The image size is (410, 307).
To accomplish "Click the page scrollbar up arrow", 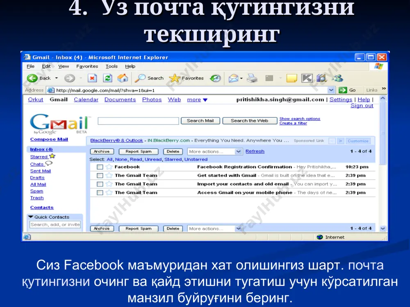I will 383,98.
